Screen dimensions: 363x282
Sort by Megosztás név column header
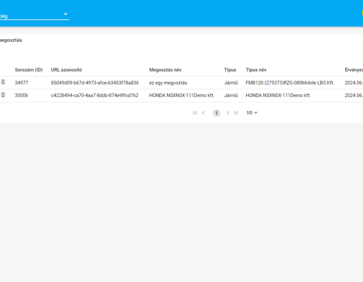pos(165,70)
